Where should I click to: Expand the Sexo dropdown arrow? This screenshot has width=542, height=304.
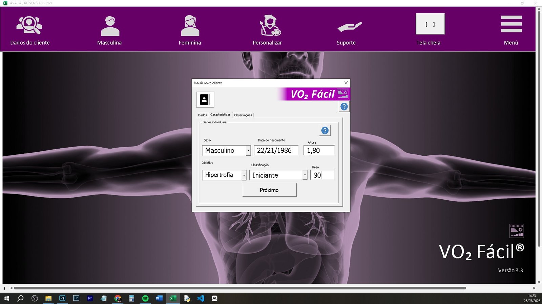248,150
